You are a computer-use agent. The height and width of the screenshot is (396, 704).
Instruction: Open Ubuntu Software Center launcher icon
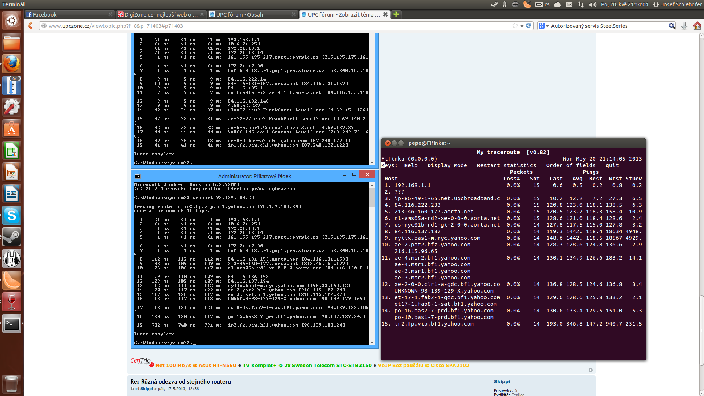point(12,129)
